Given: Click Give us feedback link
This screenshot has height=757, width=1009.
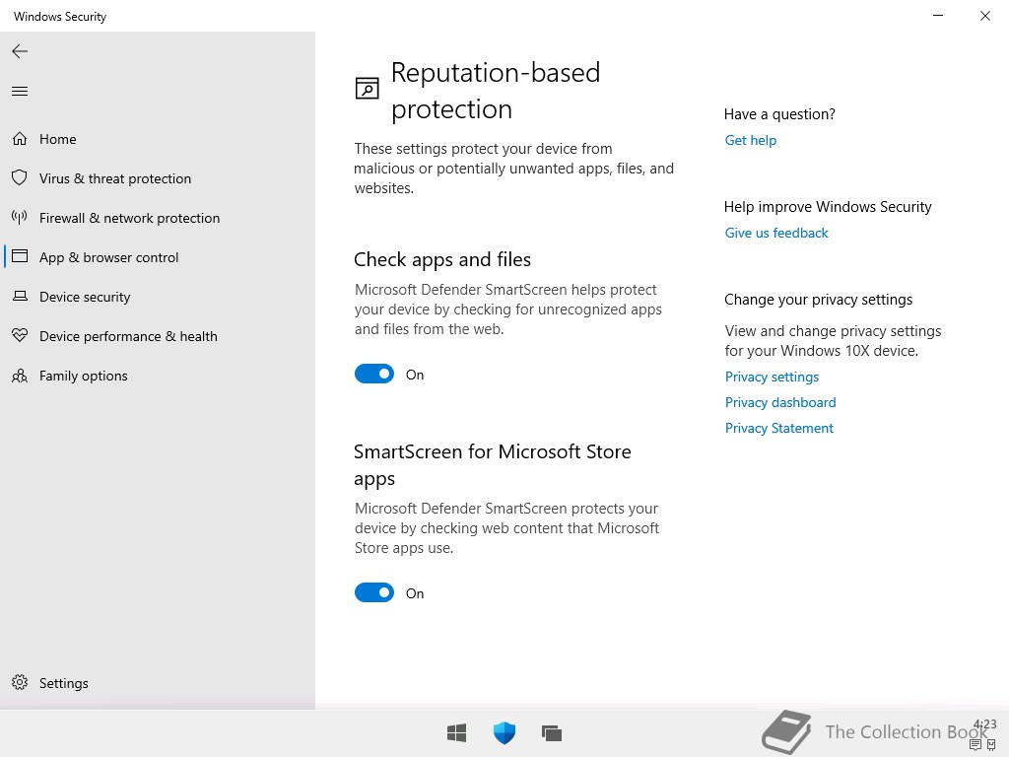Looking at the screenshot, I should tap(776, 233).
